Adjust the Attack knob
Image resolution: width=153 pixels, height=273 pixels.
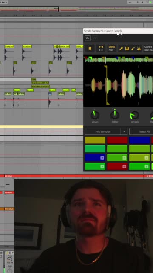pos(135,115)
